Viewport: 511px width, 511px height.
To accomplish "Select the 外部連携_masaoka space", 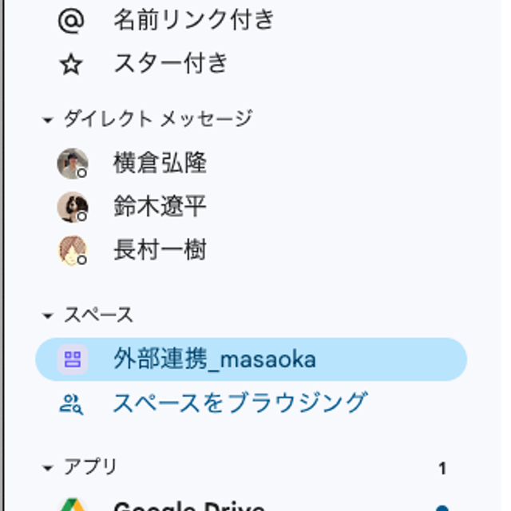I will click(215, 360).
